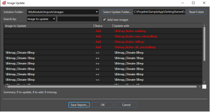The height and width of the screenshot is (112, 210).
Task: Click the horizontal scroll right arrow
Action: [200, 87]
